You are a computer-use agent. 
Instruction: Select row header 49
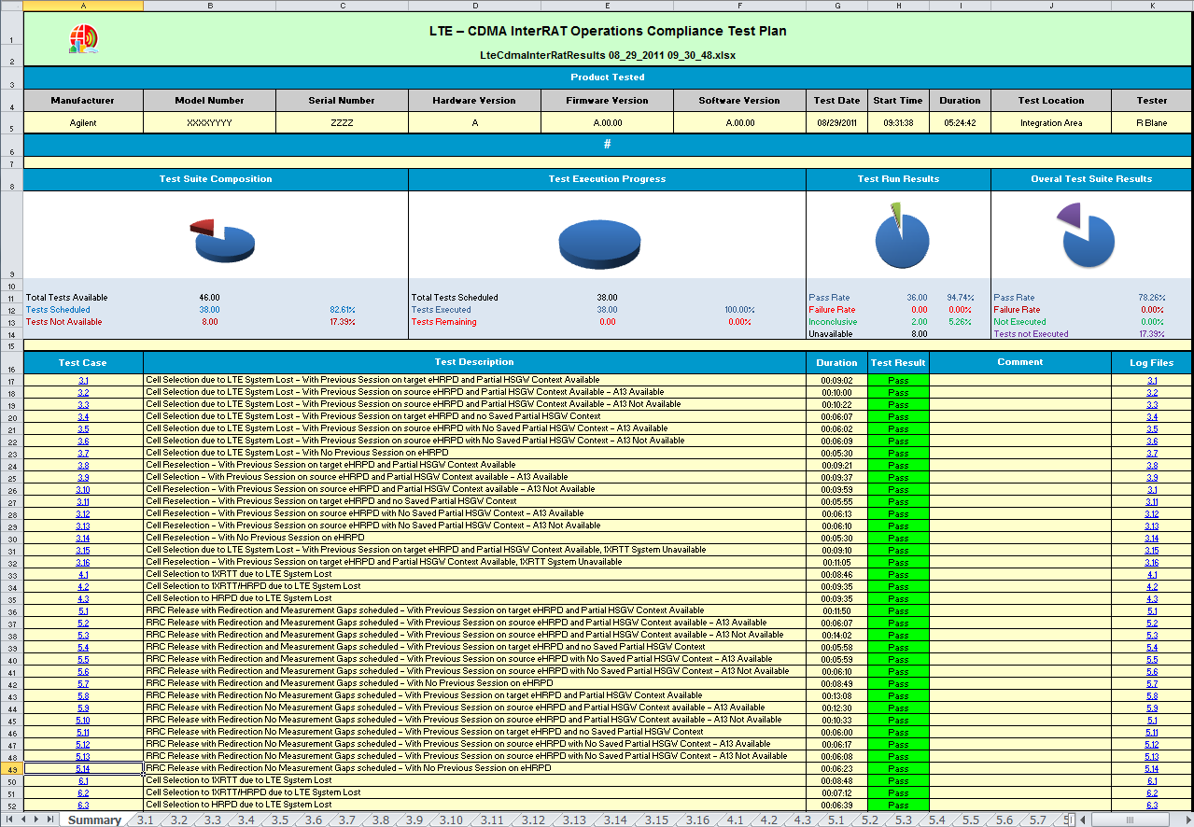11,768
